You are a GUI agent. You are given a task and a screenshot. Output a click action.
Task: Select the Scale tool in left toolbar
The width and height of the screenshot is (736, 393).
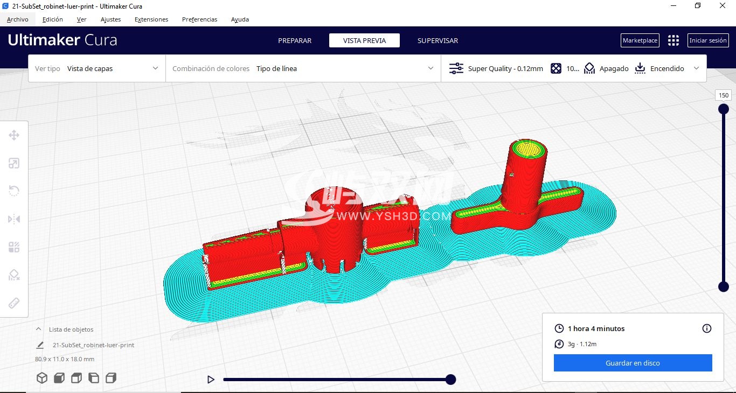pos(14,163)
